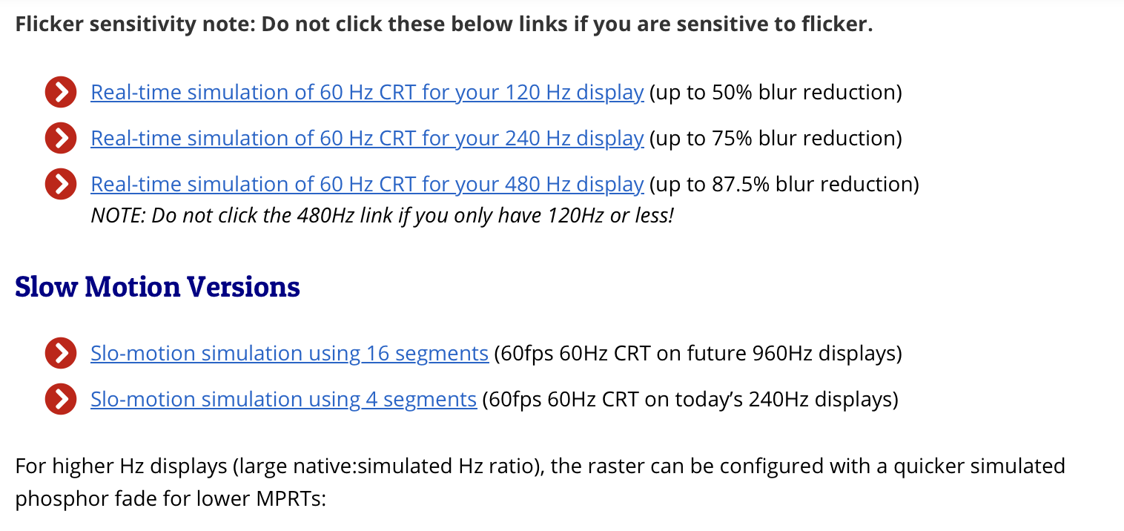This screenshot has height=531, width=1124.
Task: Click red chevron icon beside 16 segments link
Action: (61, 354)
